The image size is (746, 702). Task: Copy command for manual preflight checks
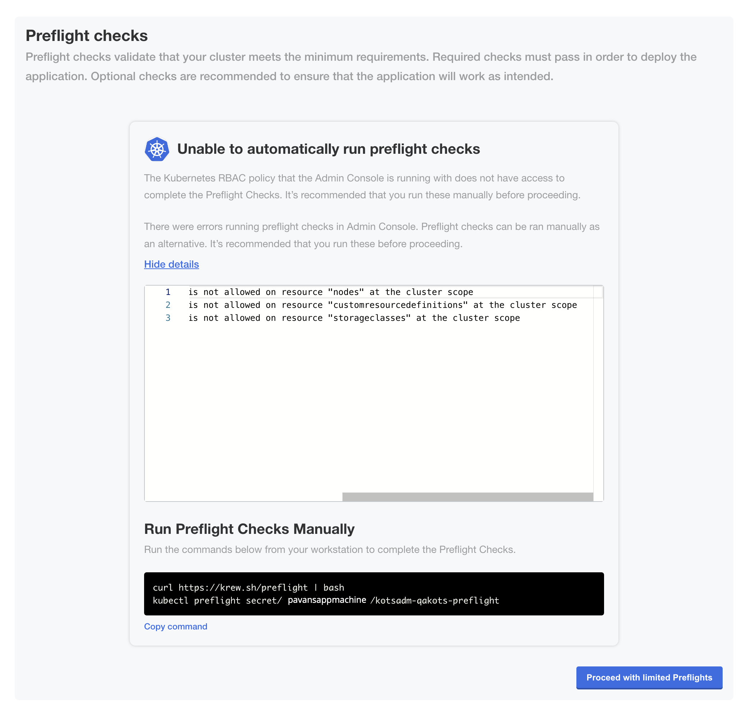pos(175,626)
